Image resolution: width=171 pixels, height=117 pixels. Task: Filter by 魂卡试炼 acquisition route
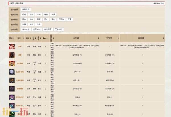(x=26, y=30)
